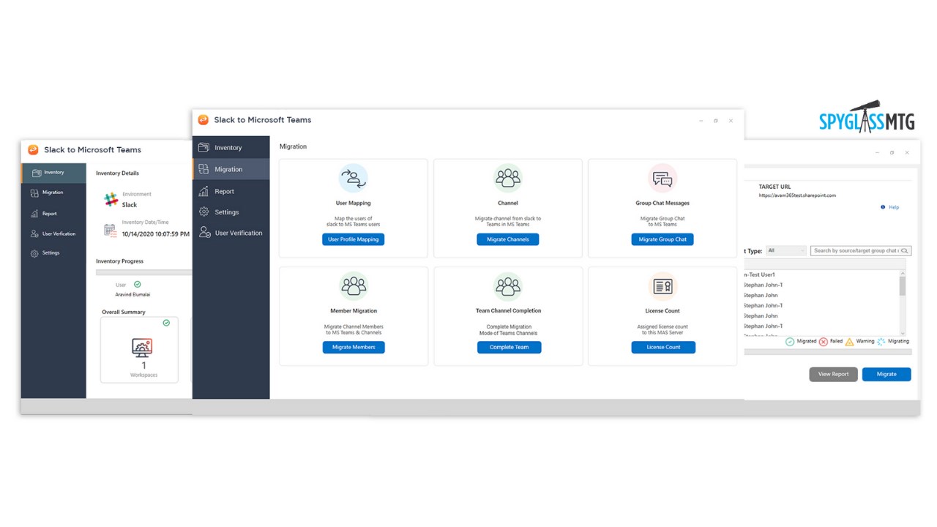937x527 pixels.
Task: Click the View Report button
Action: 833,374
